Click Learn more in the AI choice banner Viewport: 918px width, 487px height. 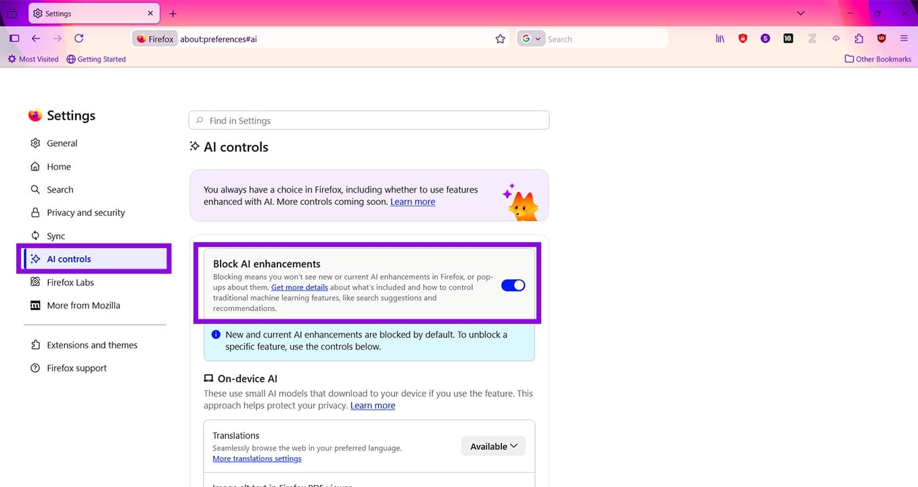click(x=413, y=202)
